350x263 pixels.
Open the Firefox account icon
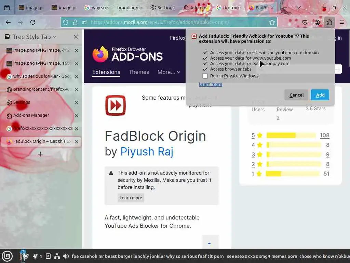click(x=317, y=22)
